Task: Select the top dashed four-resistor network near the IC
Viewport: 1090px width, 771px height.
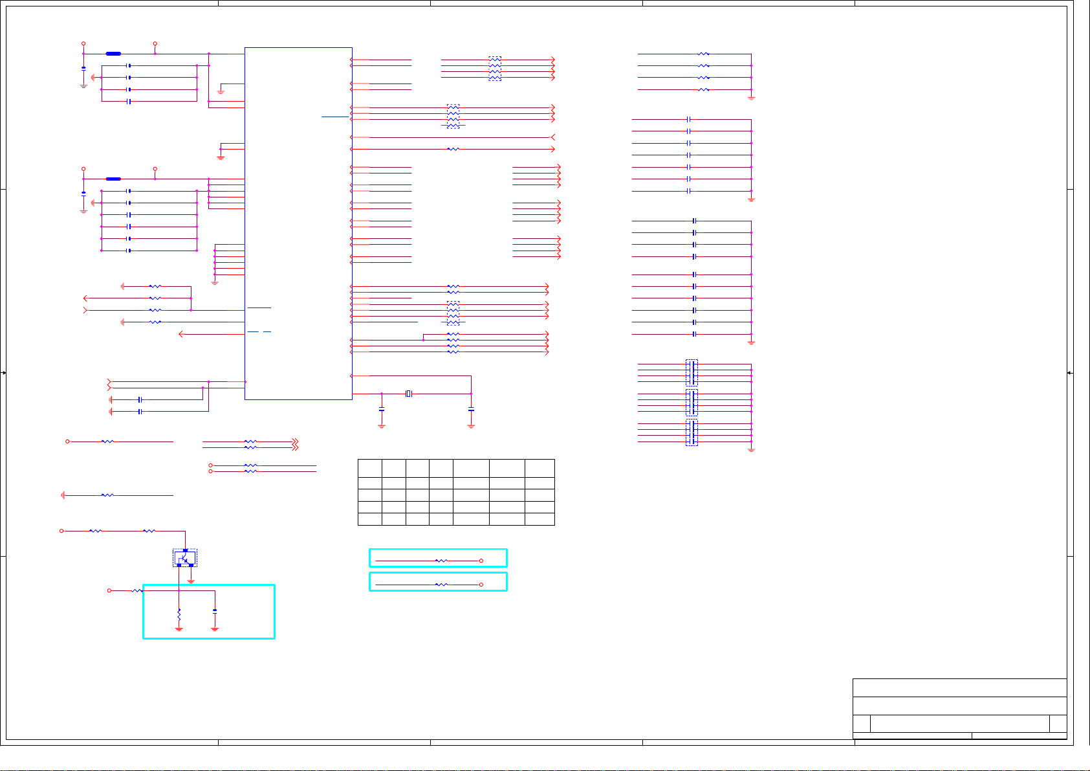Action: pyautogui.click(x=495, y=69)
